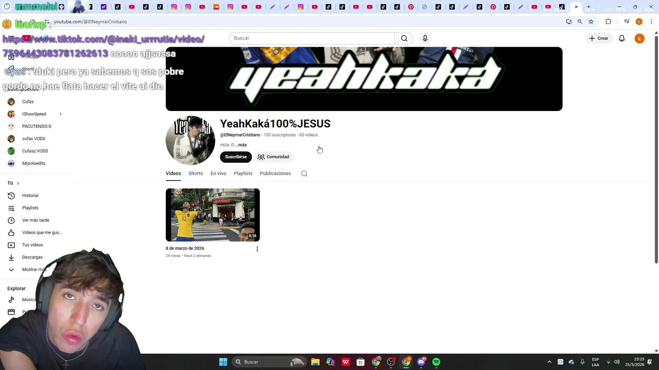Open Mrploedits subscription channel
Image resolution: width=659 pixels, height=370 pixels.
point(33,163)
